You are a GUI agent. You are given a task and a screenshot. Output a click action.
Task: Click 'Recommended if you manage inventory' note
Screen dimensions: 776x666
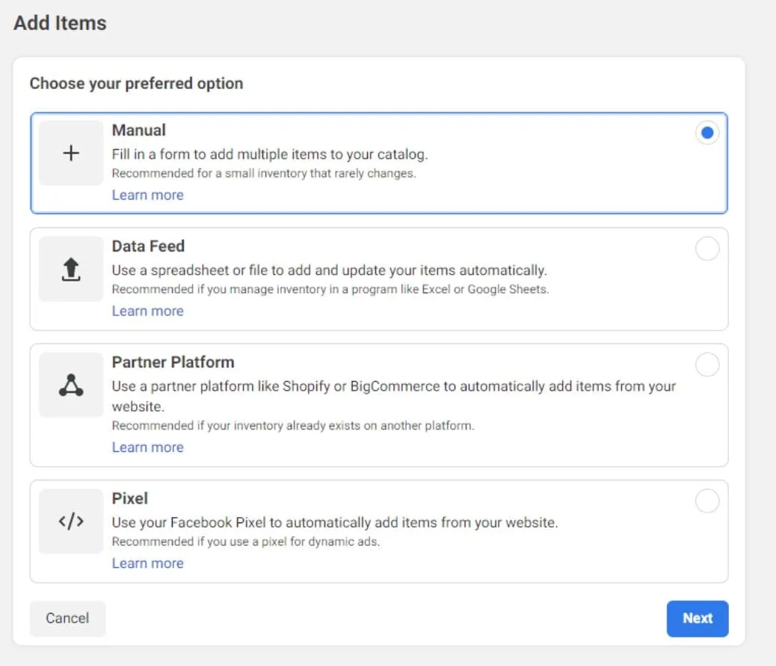coord(330,290)
